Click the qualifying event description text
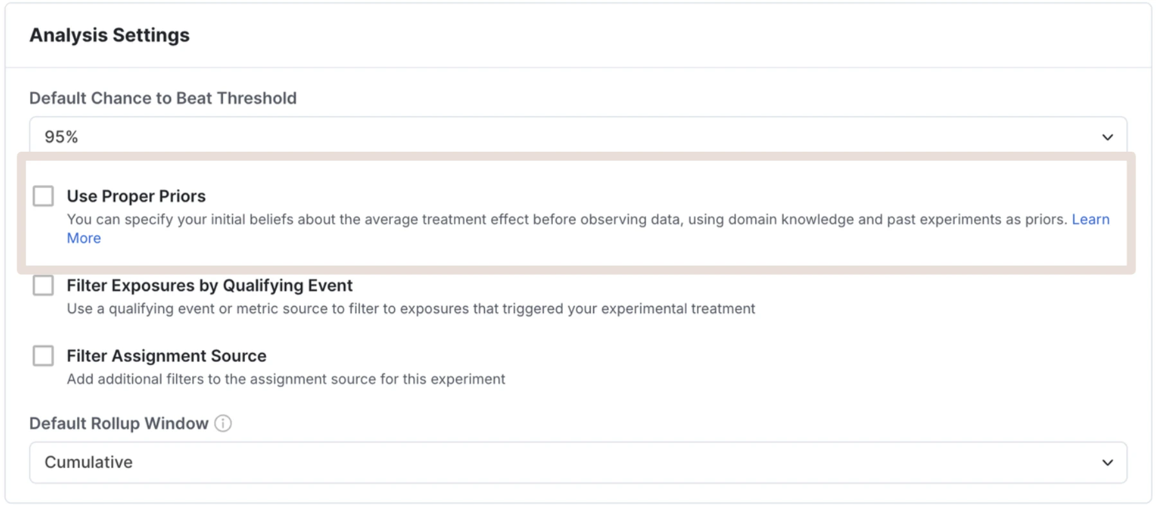 click(x=410, y=308)
